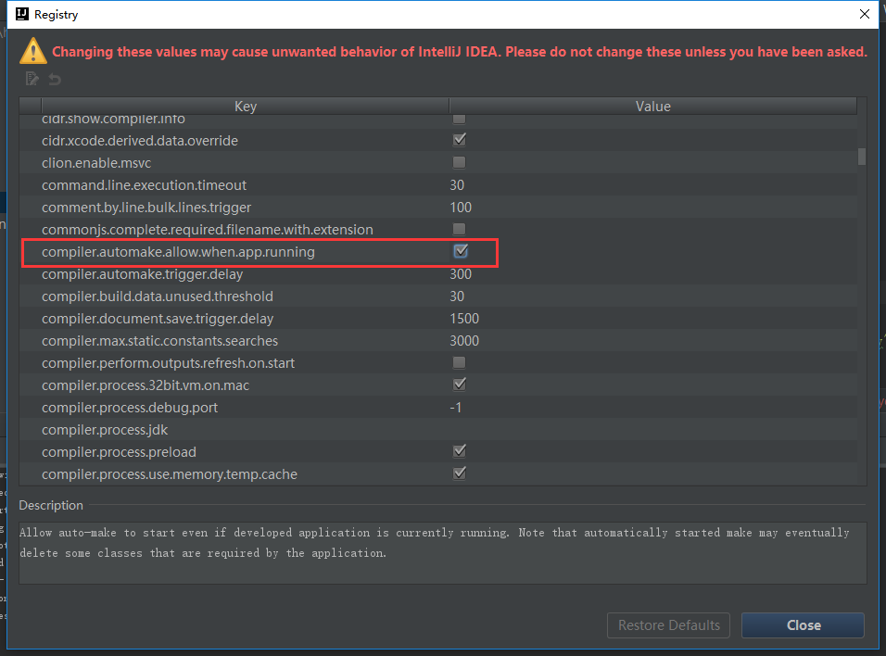Click the yellow warning triangle icon
Viewport: 886px width, 656px height.
33,51
